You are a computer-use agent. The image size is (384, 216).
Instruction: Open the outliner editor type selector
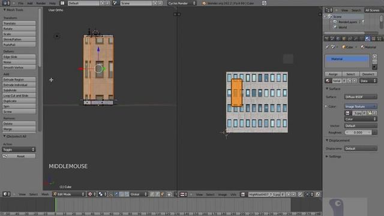(x=329, y=10)
